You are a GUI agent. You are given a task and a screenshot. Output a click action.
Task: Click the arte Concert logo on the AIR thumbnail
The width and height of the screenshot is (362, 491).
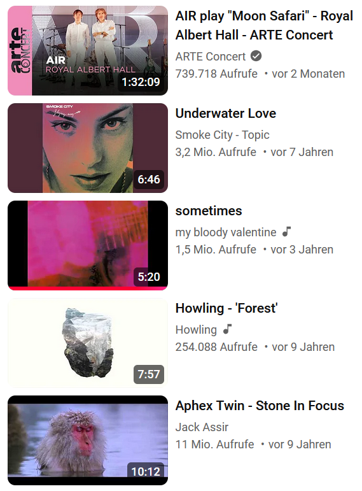[x=20, y=50]
